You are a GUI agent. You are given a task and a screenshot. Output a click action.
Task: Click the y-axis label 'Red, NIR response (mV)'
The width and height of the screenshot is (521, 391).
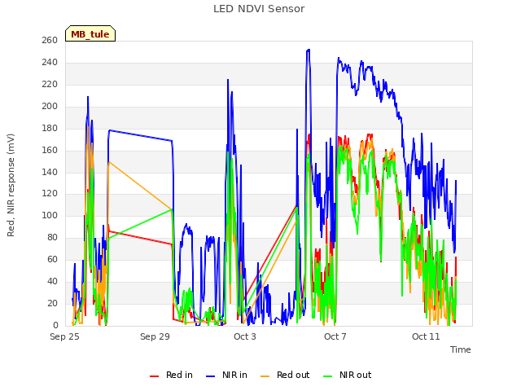pos(11,185)
